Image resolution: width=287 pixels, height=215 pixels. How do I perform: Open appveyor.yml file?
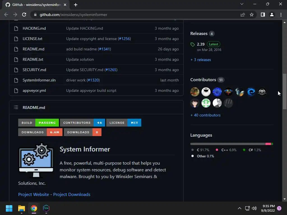(x=34, y=90)
